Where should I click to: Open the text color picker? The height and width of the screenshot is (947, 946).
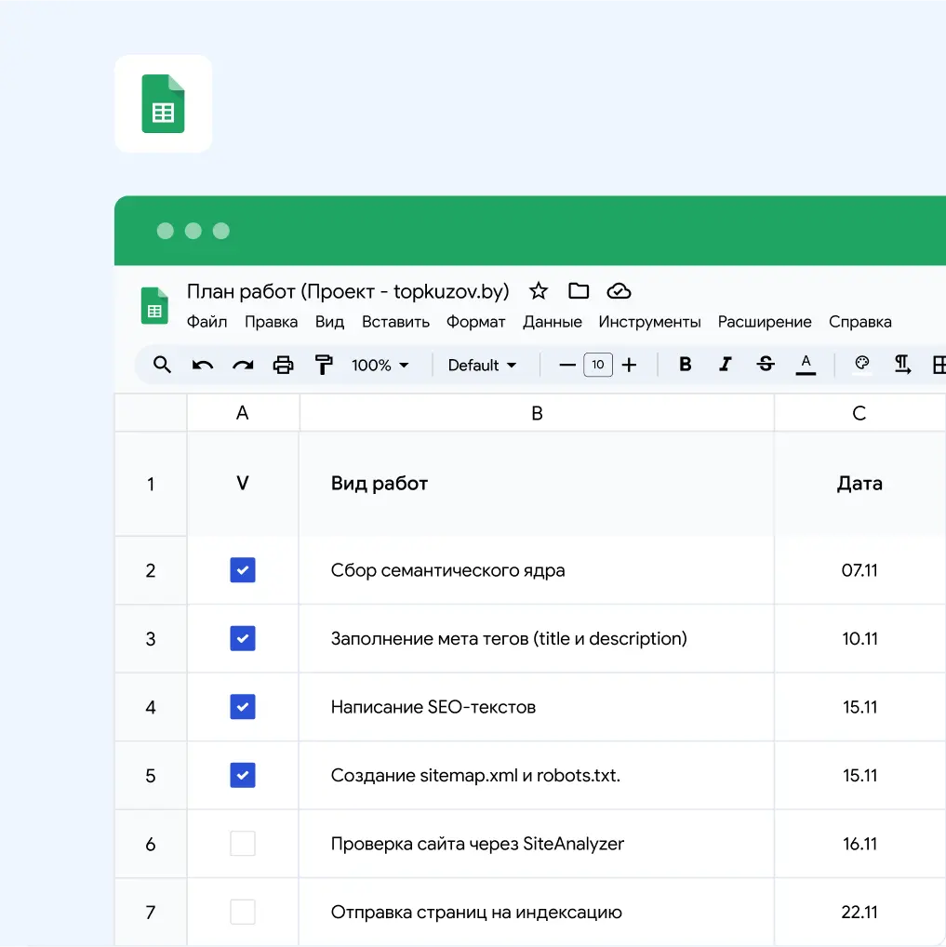(x=806, y=365)
